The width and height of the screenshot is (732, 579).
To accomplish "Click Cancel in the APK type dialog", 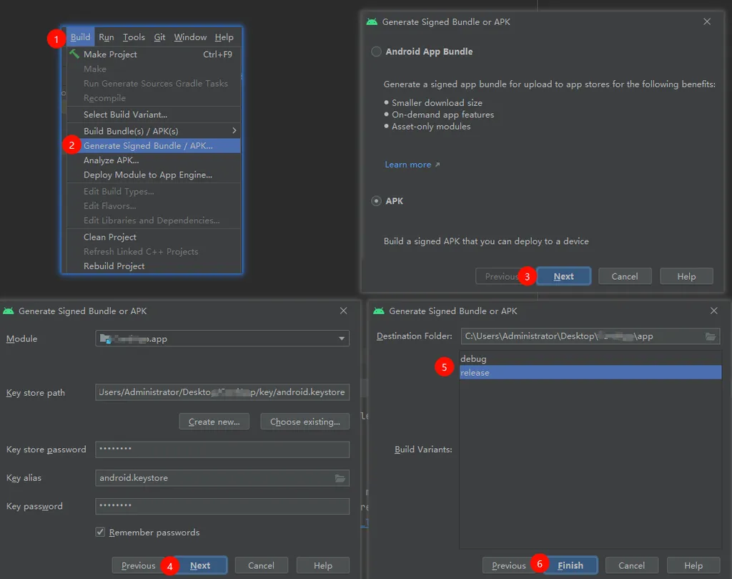I will coord(625,276).
